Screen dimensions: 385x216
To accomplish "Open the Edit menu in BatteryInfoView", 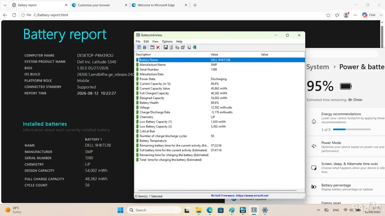I will click(146, 41).
